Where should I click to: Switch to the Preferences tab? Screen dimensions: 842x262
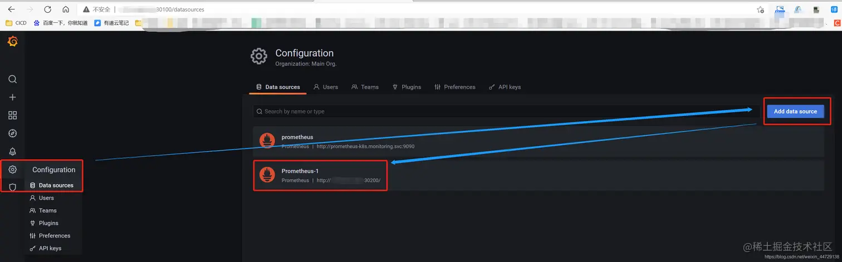click(x=455, y=87)
